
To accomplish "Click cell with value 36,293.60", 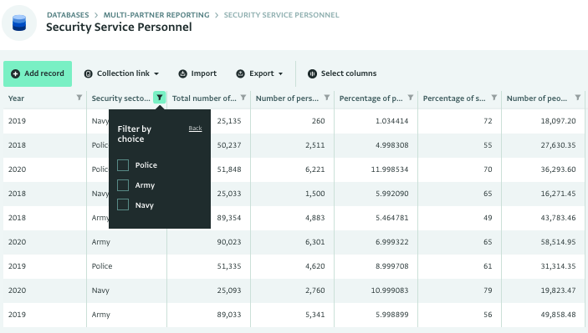I will tap(558, 169).
